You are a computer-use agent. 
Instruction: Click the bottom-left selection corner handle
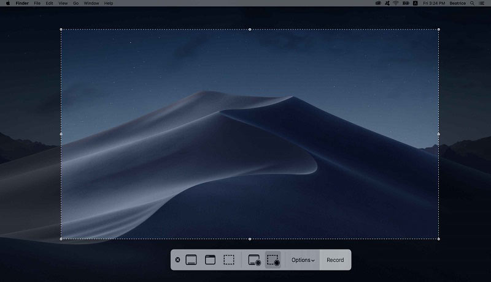click(61, 239)
